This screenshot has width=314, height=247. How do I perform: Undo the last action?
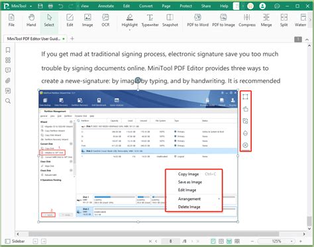click(x=61, y=6)
